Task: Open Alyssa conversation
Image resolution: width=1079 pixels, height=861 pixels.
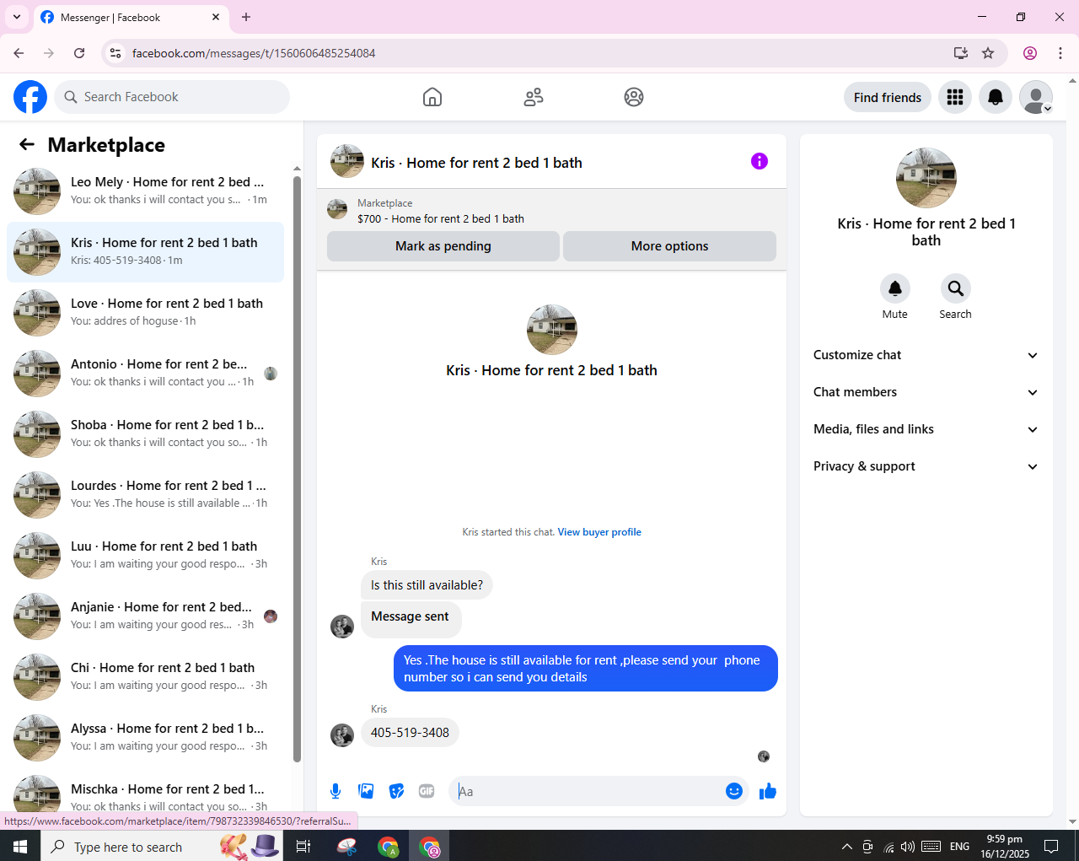Action: click(145, 738)
